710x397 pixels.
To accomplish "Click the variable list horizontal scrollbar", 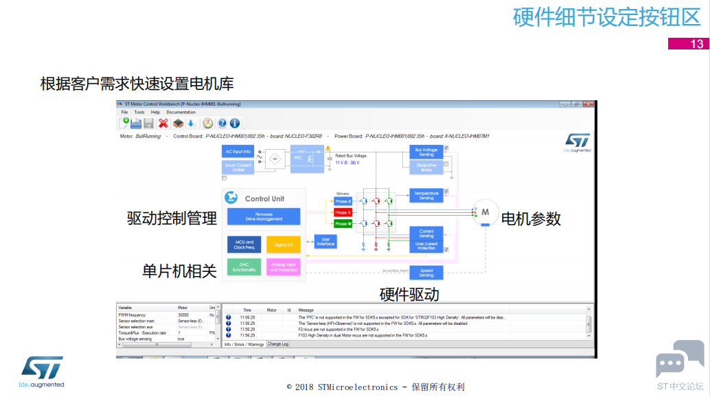I will (x=157, y=345).
